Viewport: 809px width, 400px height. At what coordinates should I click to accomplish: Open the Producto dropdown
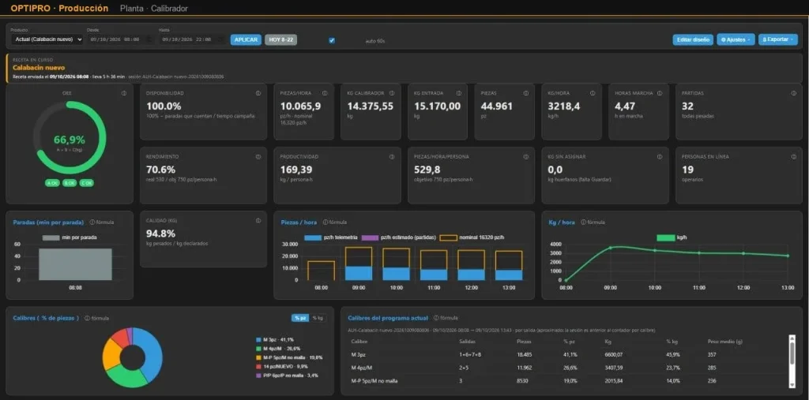pyautogui.click(x=47, y=39)
